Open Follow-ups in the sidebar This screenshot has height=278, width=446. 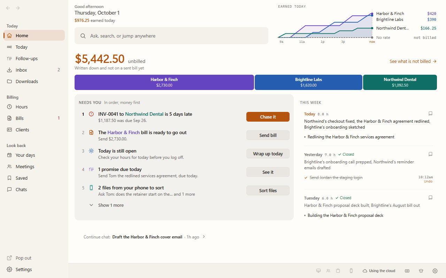34,58
